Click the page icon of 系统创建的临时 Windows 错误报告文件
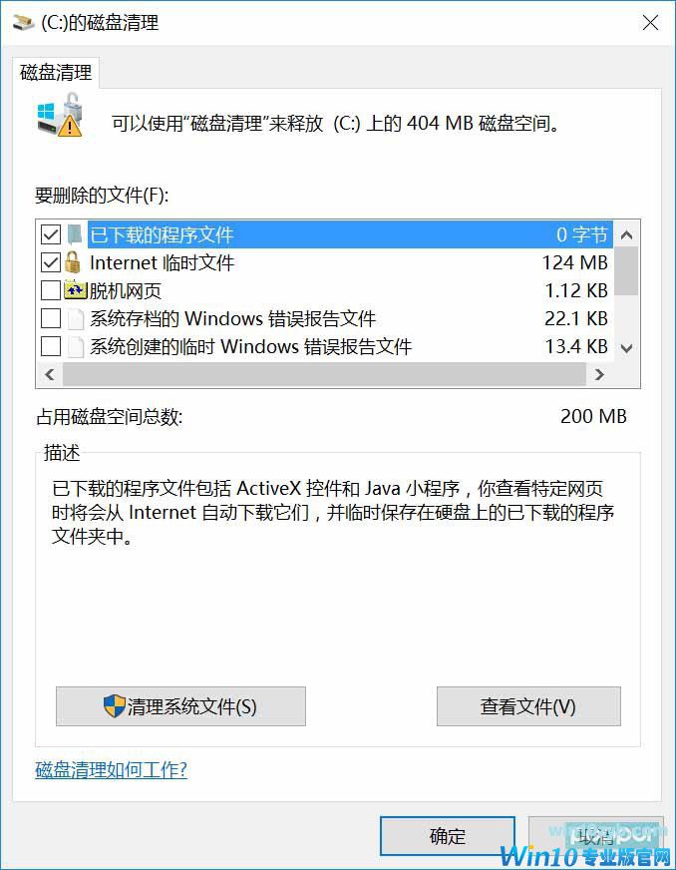Viewport: 676px width, 870px height. [x=75, y=347]
